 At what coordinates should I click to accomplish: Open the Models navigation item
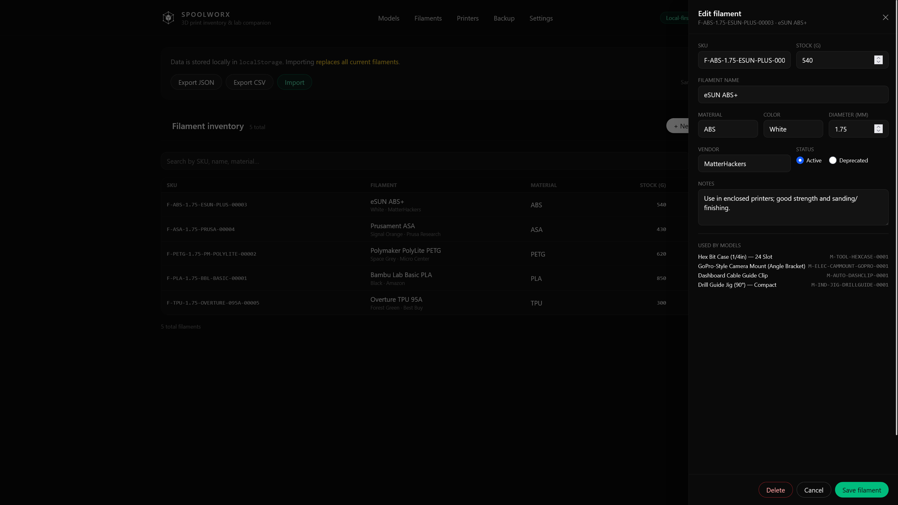(389, 18)
